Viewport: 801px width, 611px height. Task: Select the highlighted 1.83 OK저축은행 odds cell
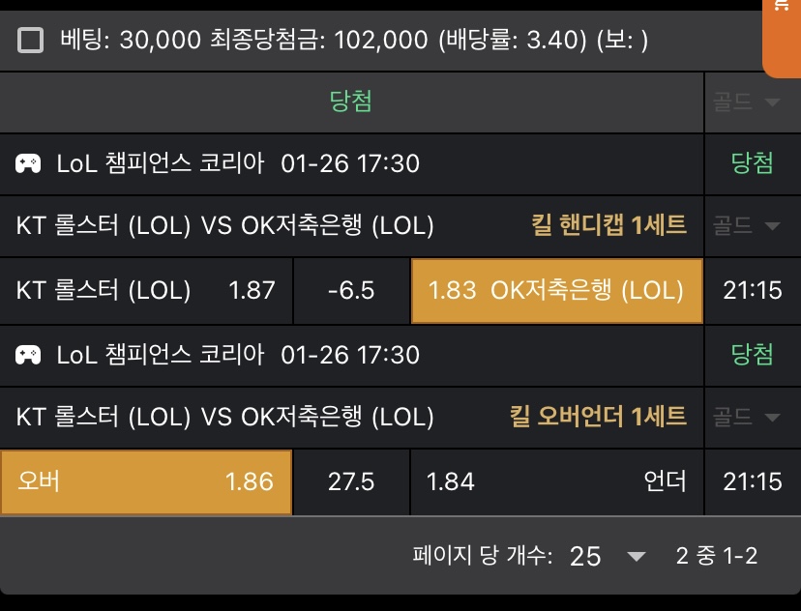(556, 290)
